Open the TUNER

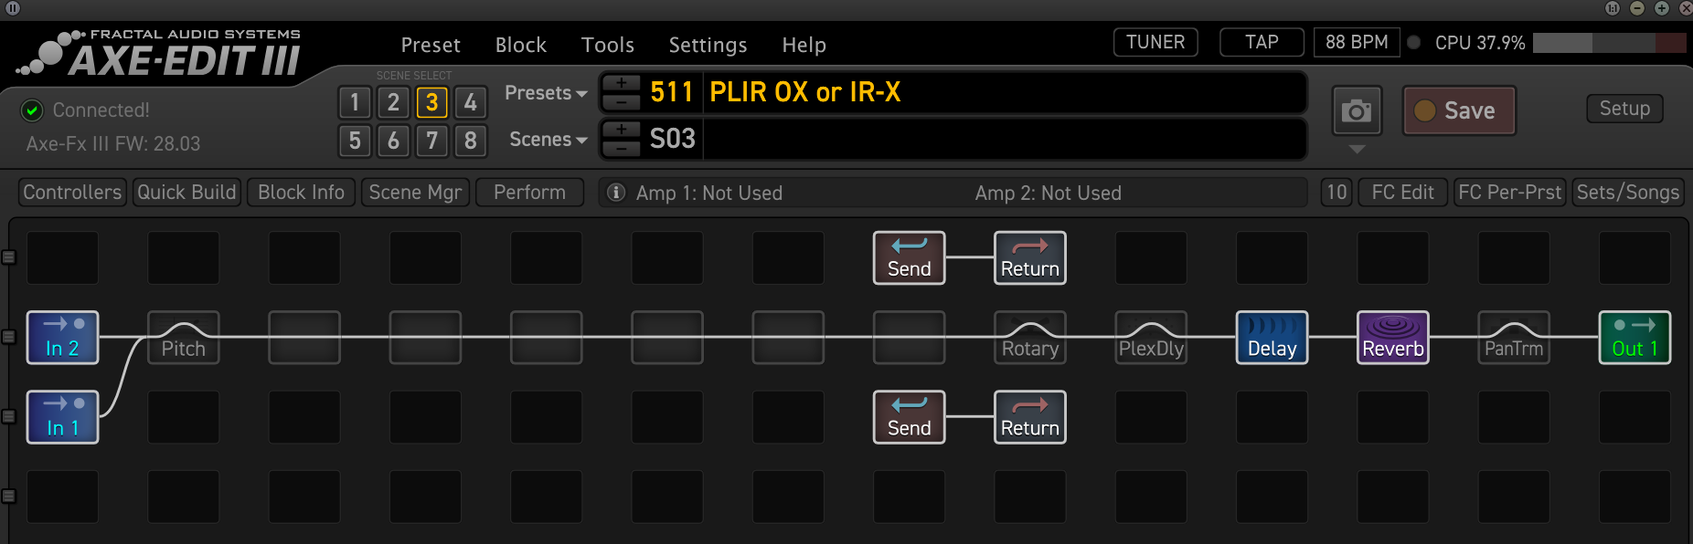1155,42
